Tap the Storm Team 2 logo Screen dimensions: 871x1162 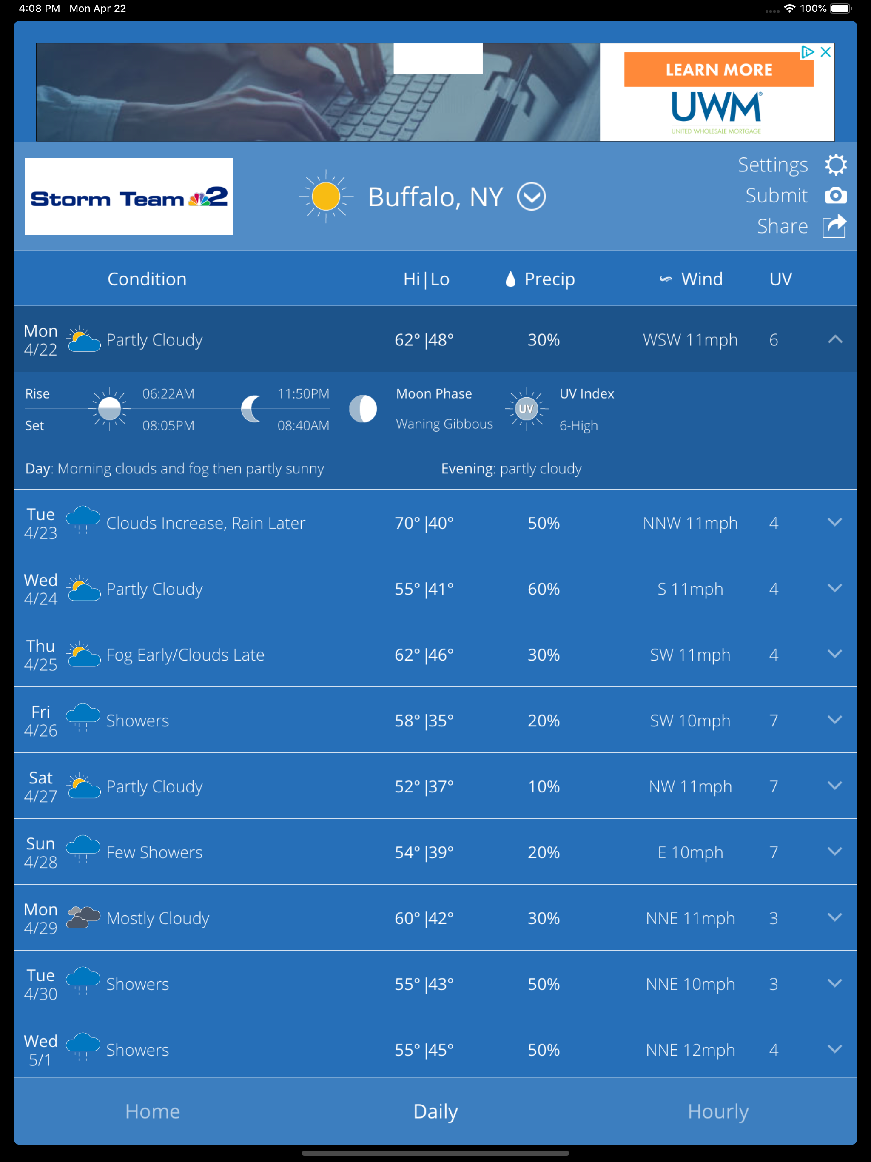[x=129, y=197]
